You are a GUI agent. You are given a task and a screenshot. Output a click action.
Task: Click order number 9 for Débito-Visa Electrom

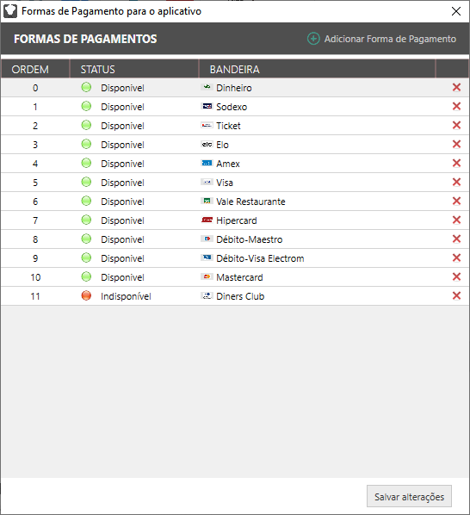(x=35, y=258)
